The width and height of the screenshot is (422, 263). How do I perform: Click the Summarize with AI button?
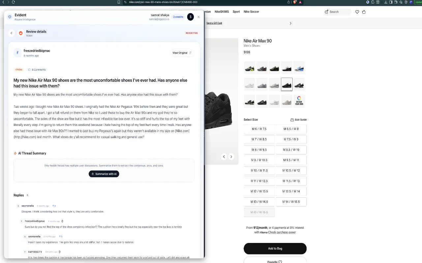point(104,174)
